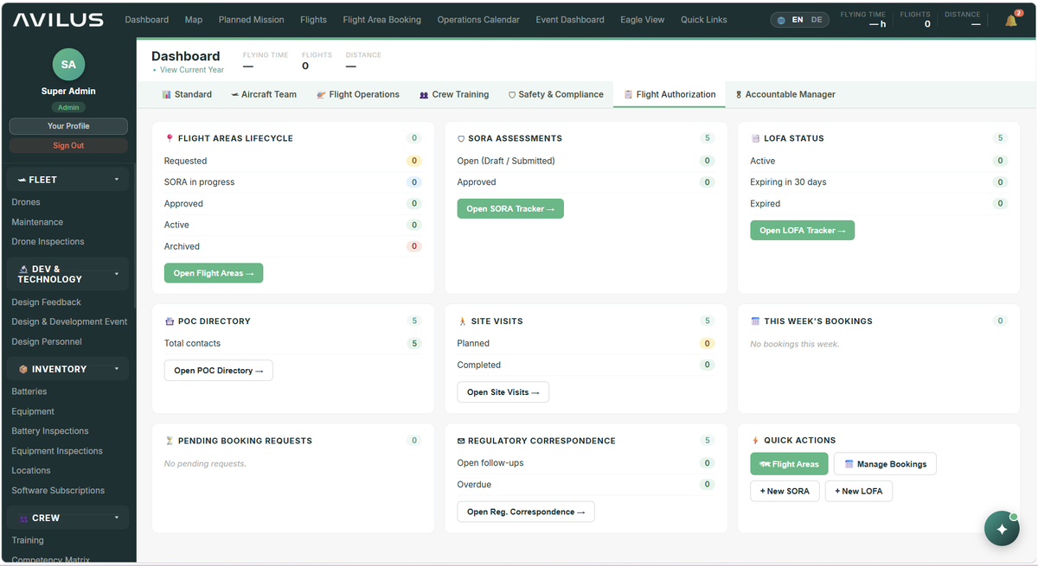Open Drones in the sidebar
1038x566 pixels.
click(x=26, y=202)
